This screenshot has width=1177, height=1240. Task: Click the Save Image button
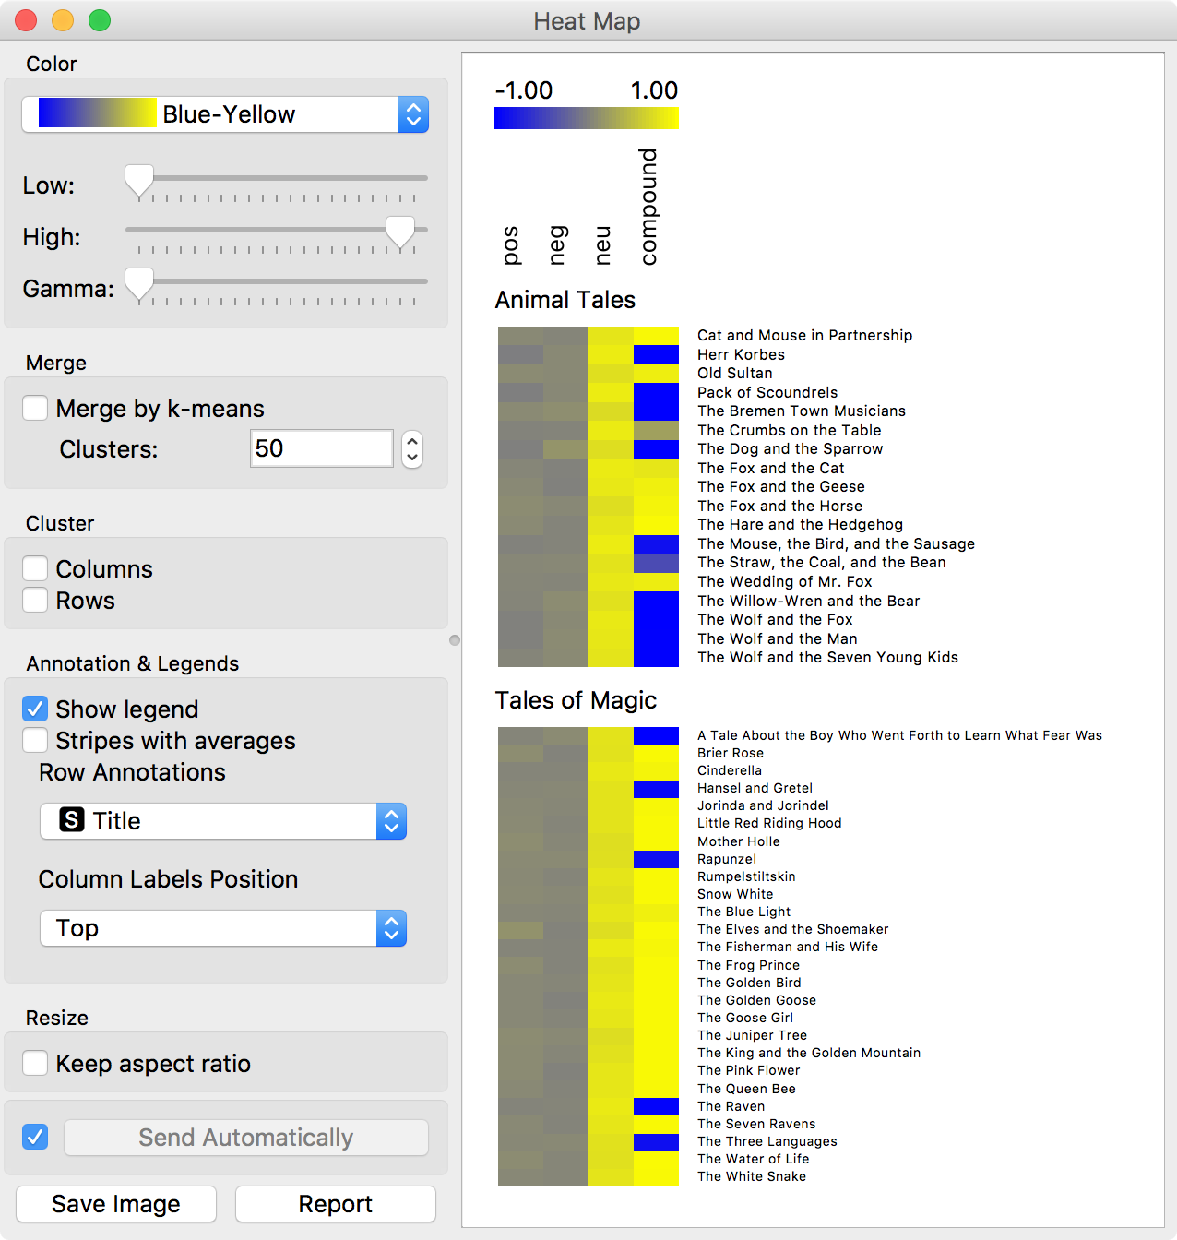[116, 1204]
